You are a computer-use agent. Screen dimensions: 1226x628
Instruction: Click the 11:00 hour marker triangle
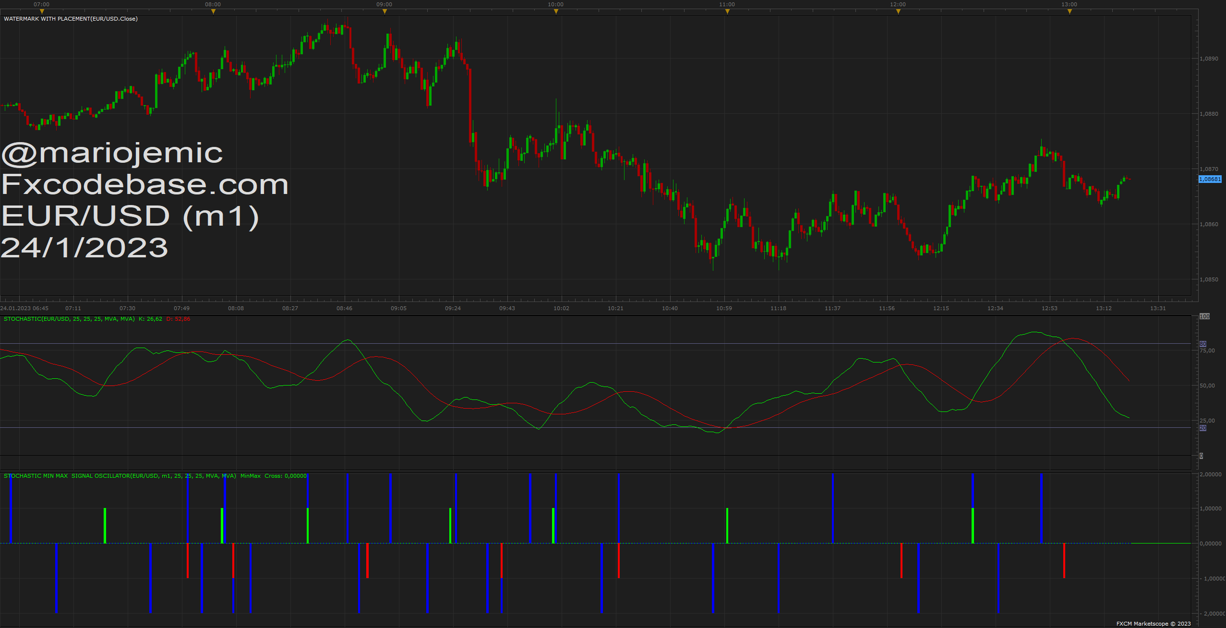point(727,12)
